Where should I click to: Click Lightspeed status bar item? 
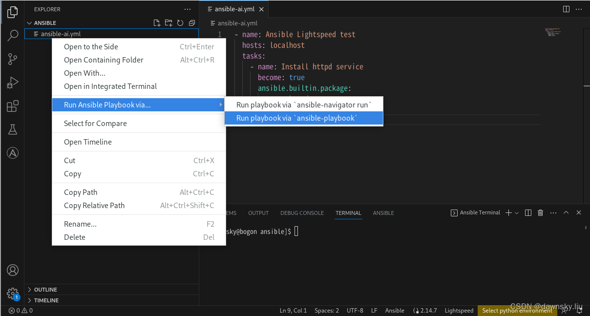pyautogui.click(x=459, y=311)
